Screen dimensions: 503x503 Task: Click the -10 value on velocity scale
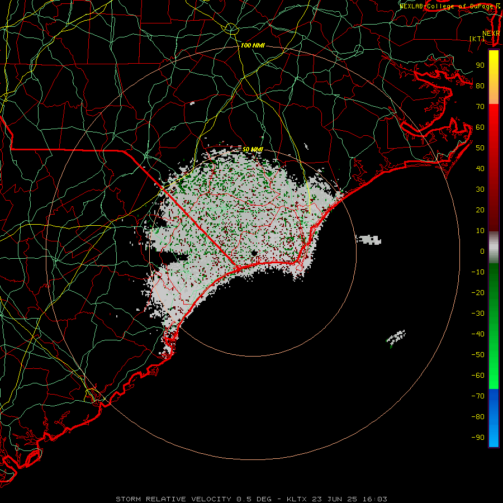tap(478, 272)
